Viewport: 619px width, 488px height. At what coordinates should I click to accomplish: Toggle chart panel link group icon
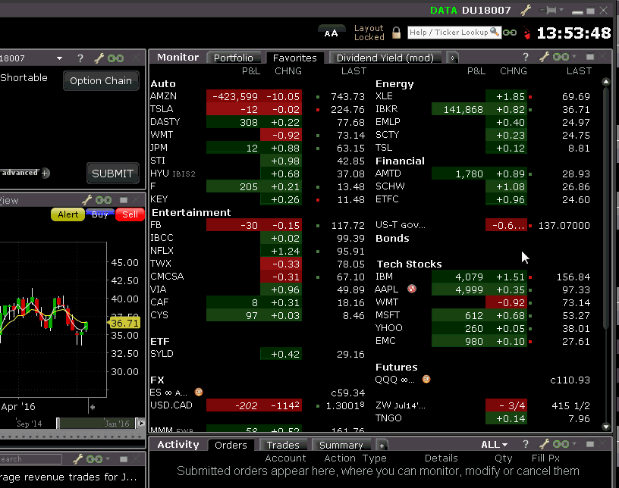(103, 200)
